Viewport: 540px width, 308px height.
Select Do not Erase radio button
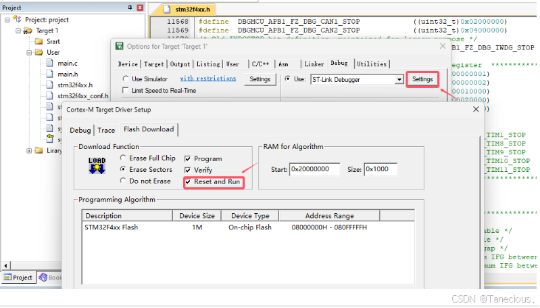point(123,180)
